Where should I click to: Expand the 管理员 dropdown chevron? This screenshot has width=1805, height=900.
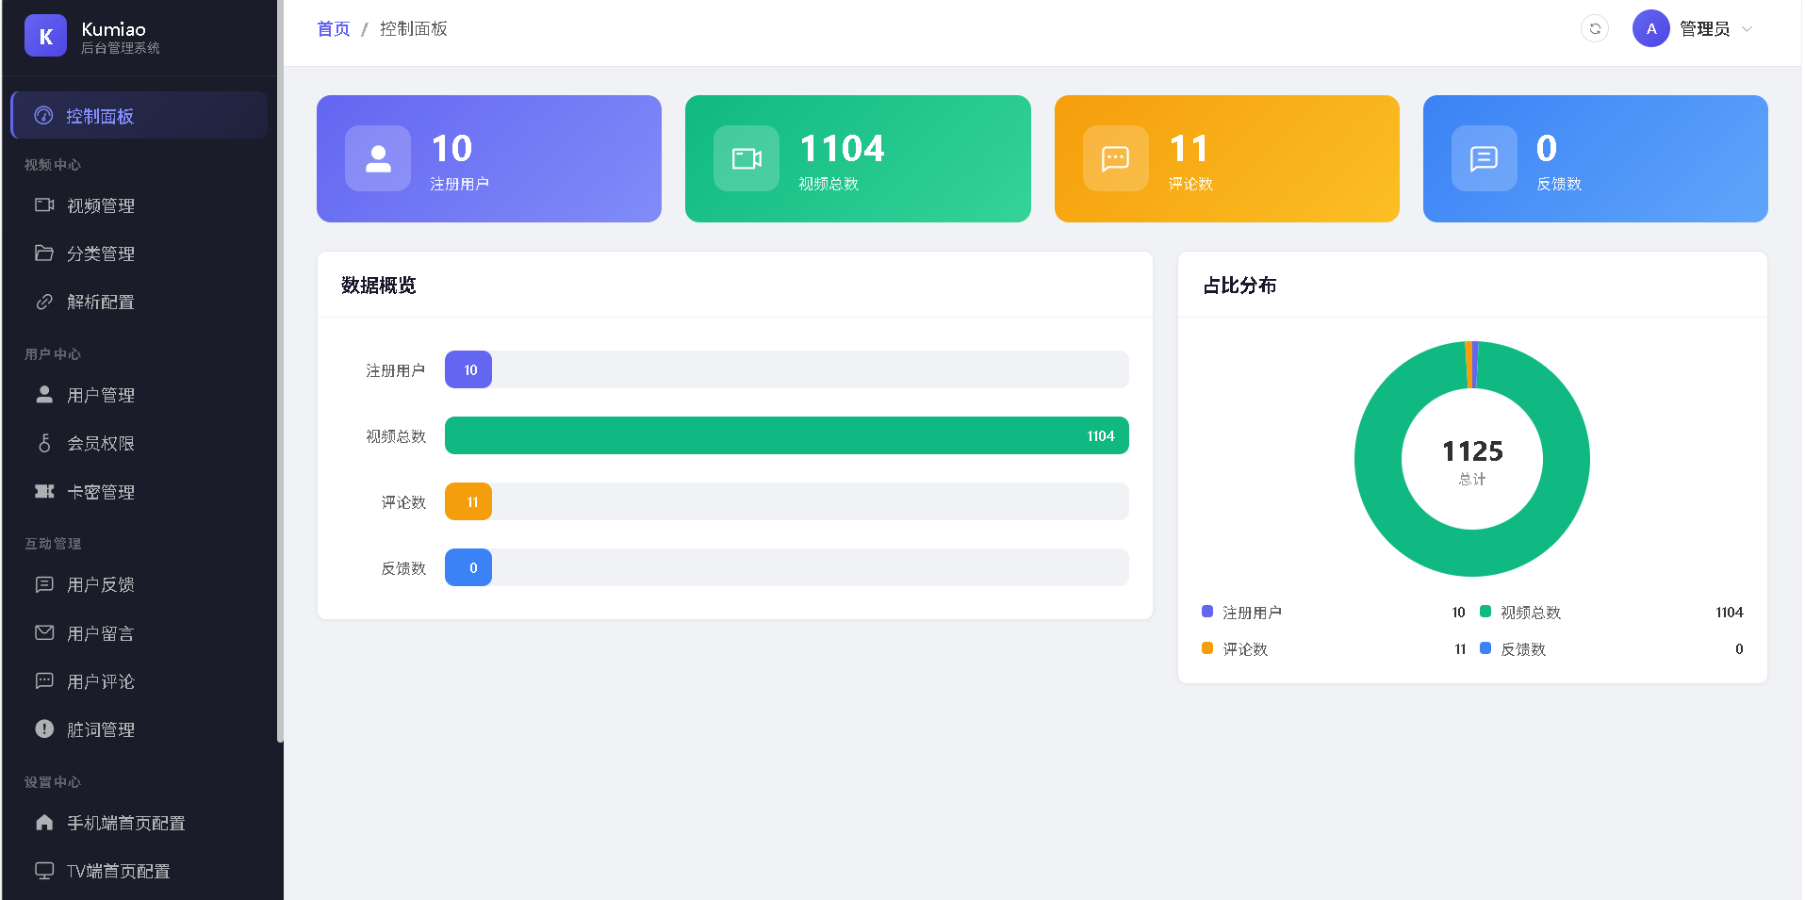(1747, 29)
